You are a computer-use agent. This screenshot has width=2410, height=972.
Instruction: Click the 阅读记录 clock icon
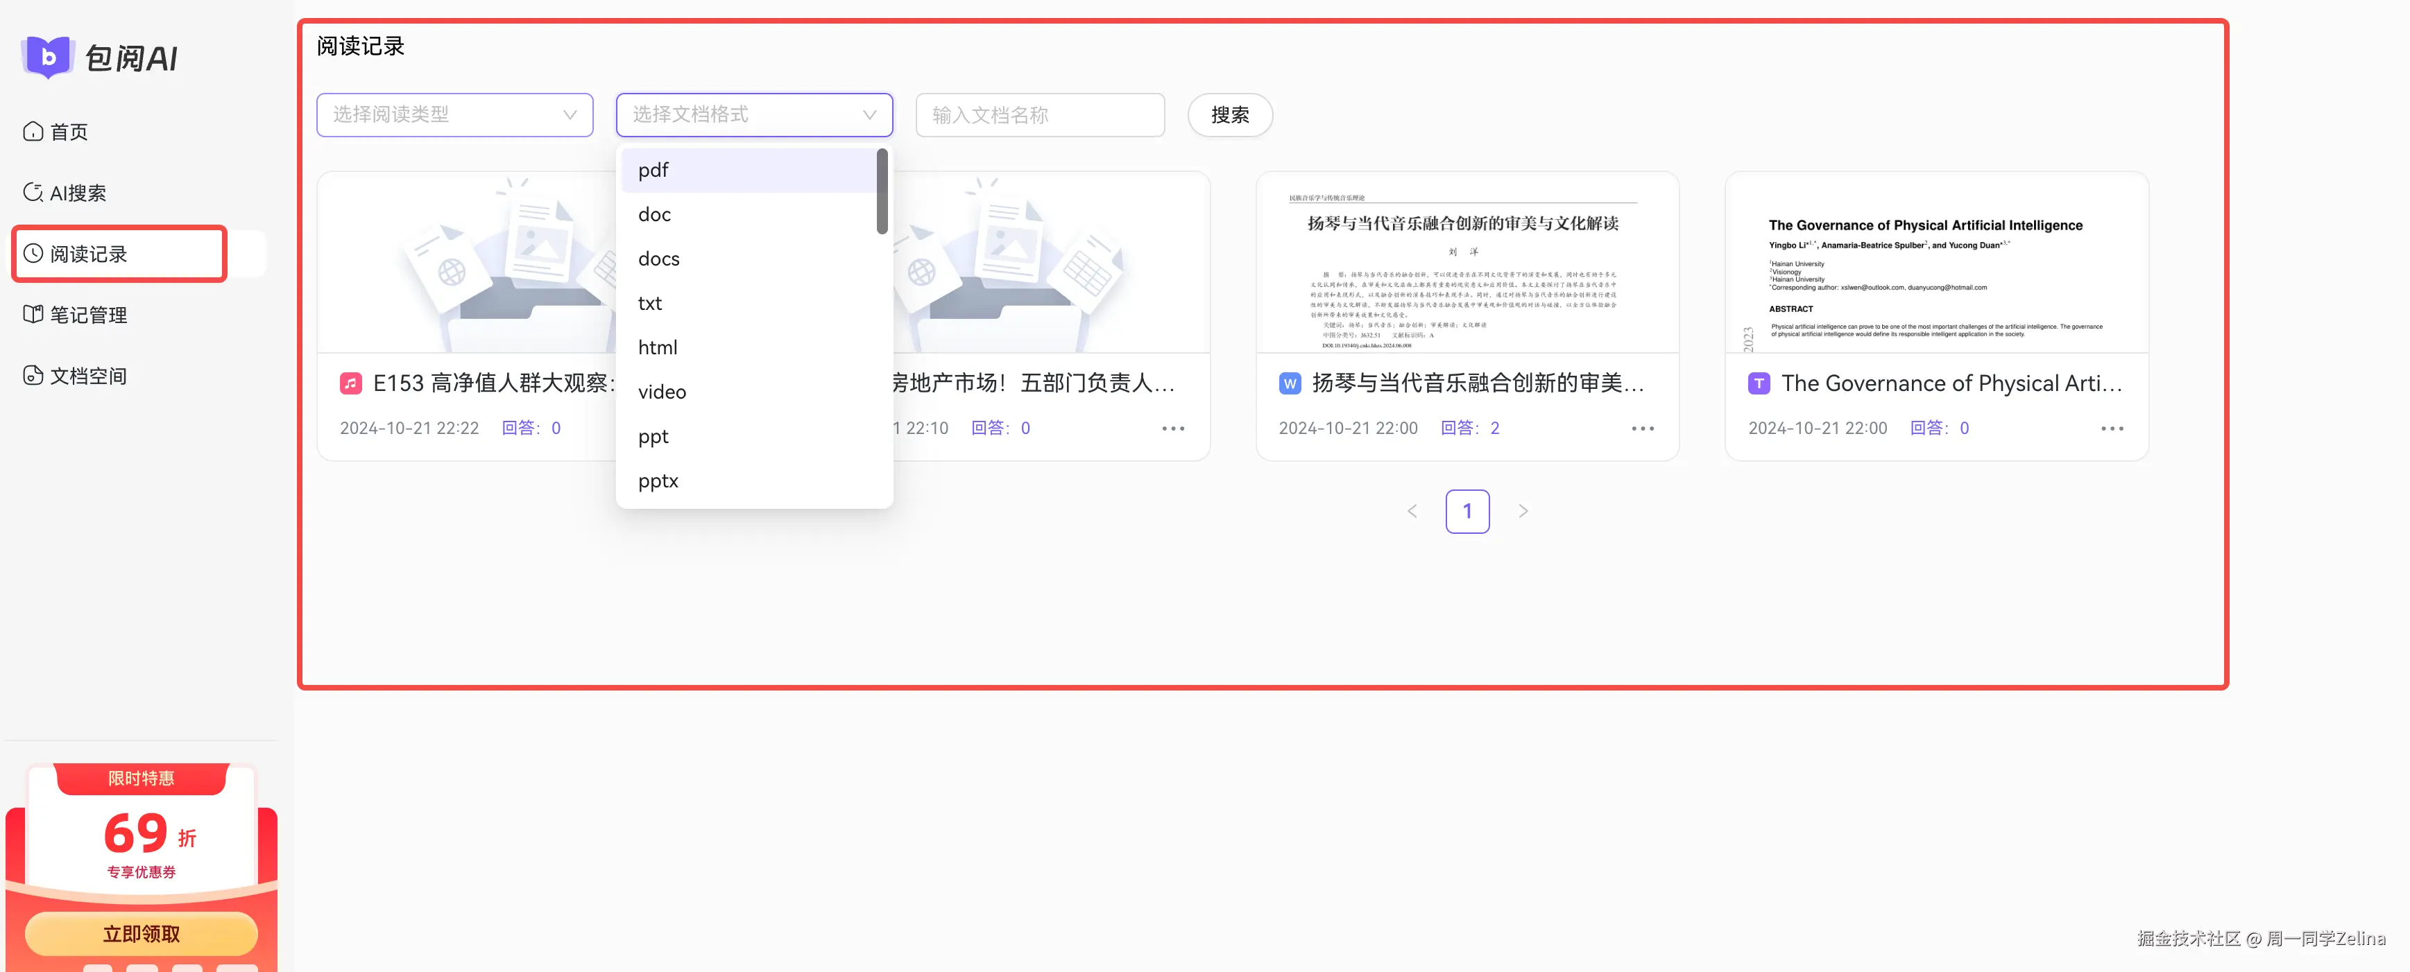coord(34,253)
